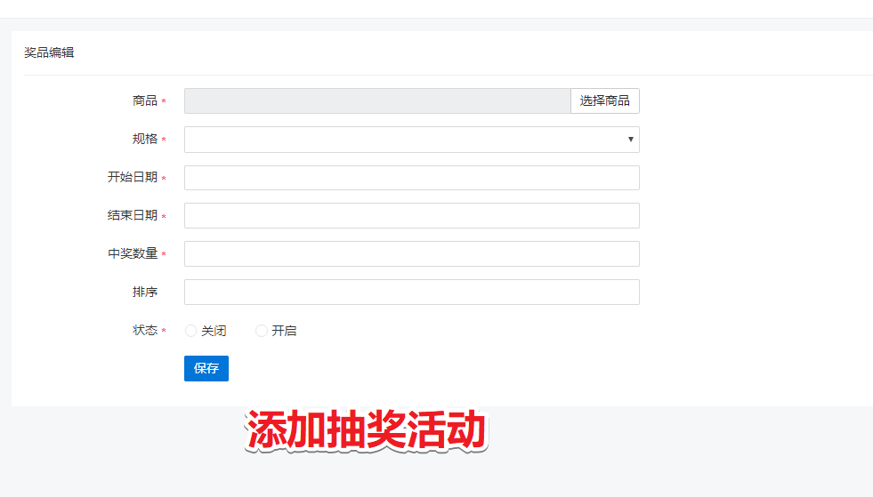Click the 排序 label text
This screenshot has height=497, width=873.
tap(145, 292)
